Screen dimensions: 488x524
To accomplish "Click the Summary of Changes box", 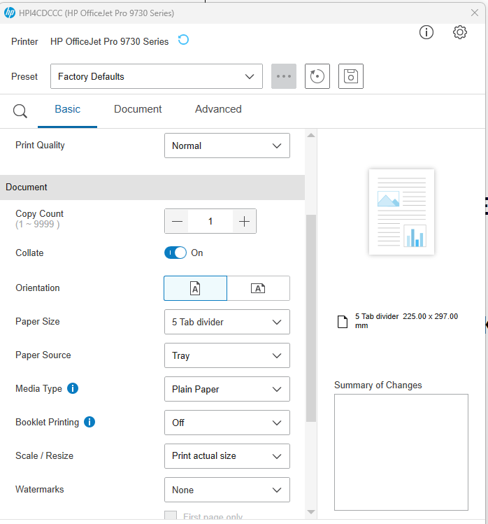I will 401,452.
